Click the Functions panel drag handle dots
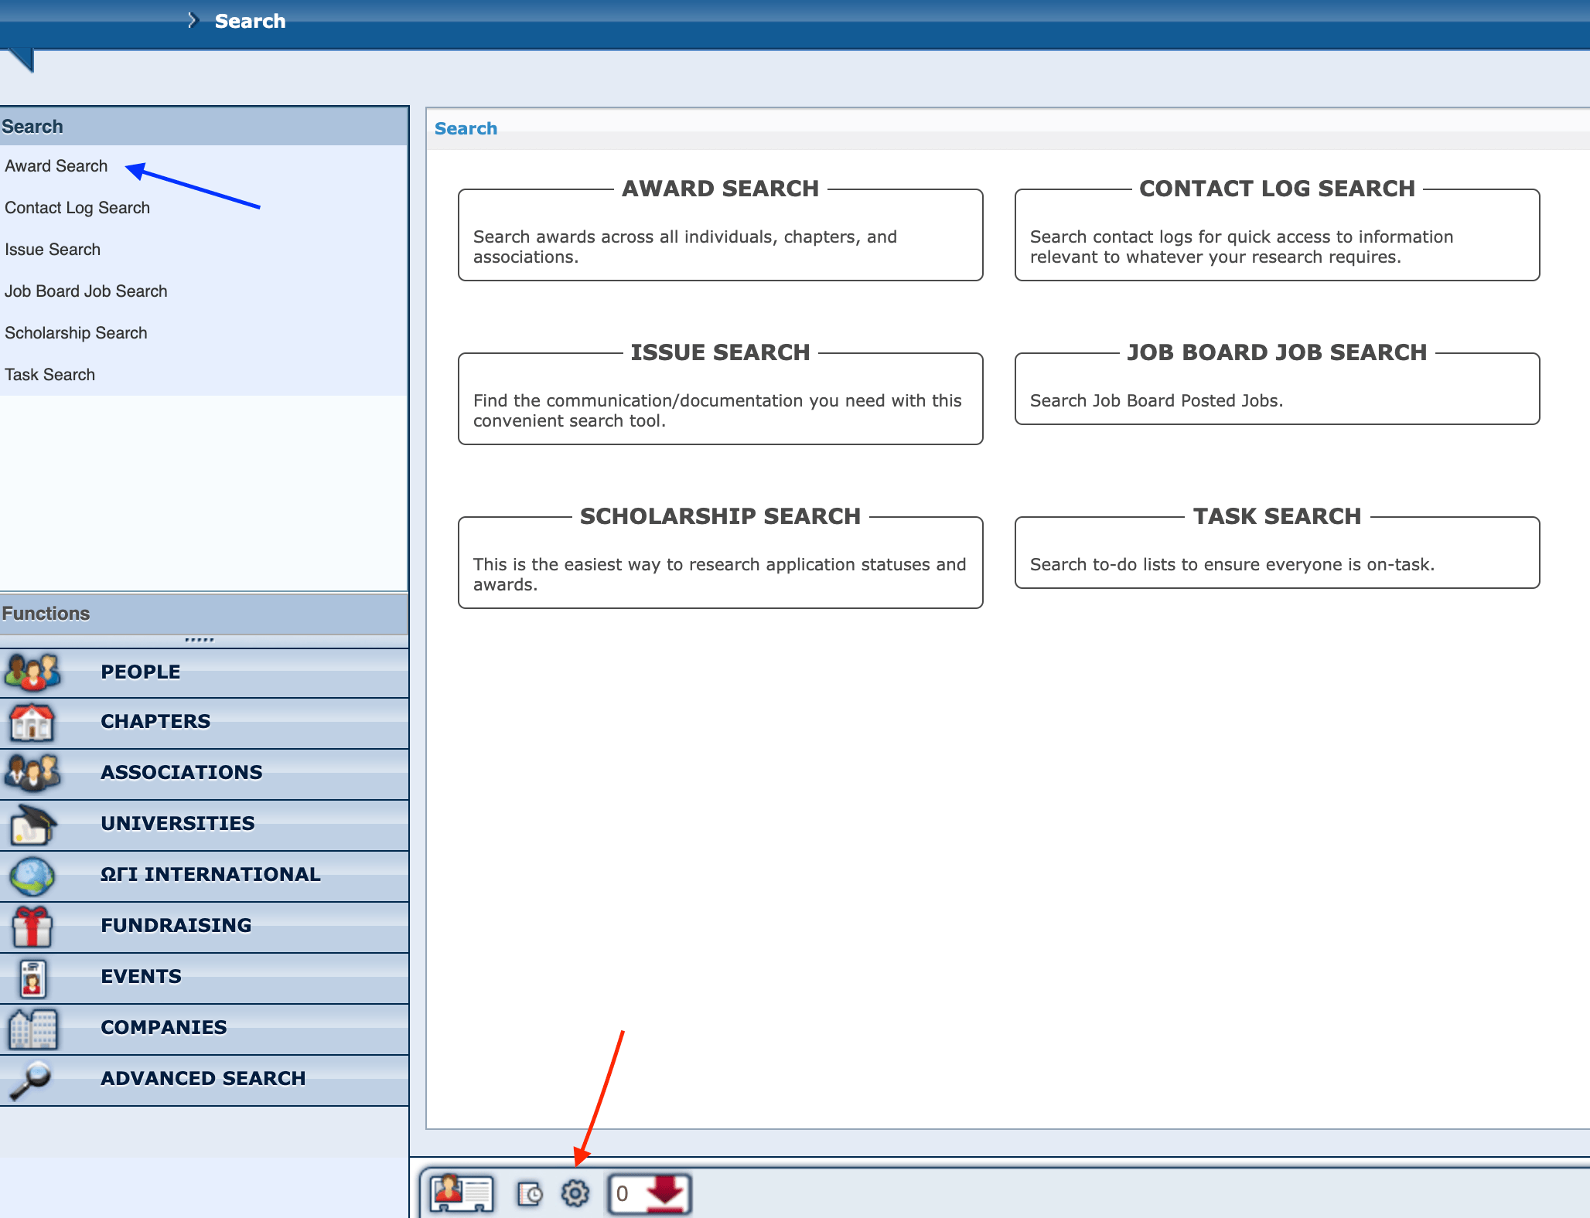 tap(199, 640)
